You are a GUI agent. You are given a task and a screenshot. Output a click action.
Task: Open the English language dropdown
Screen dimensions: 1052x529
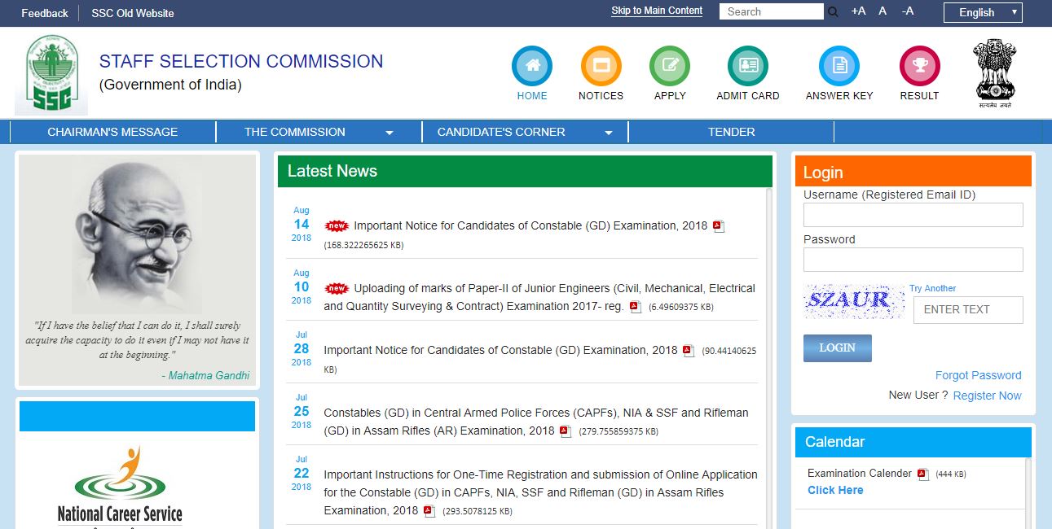982,12
